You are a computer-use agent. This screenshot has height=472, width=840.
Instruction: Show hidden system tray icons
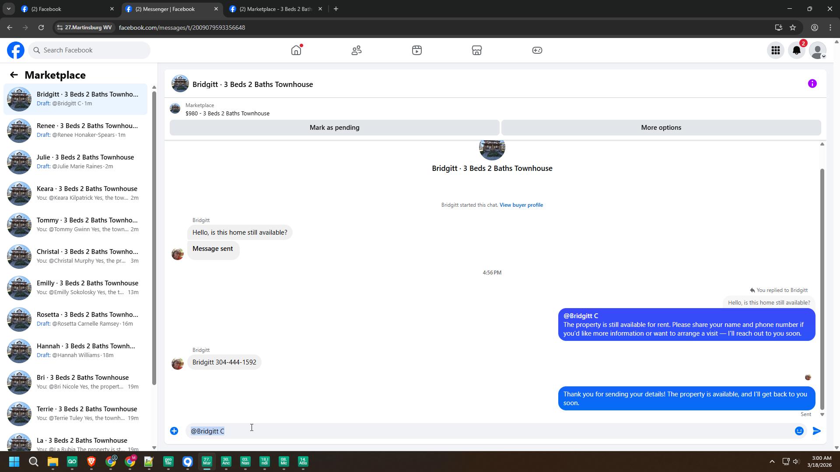(x=772, y=462)
